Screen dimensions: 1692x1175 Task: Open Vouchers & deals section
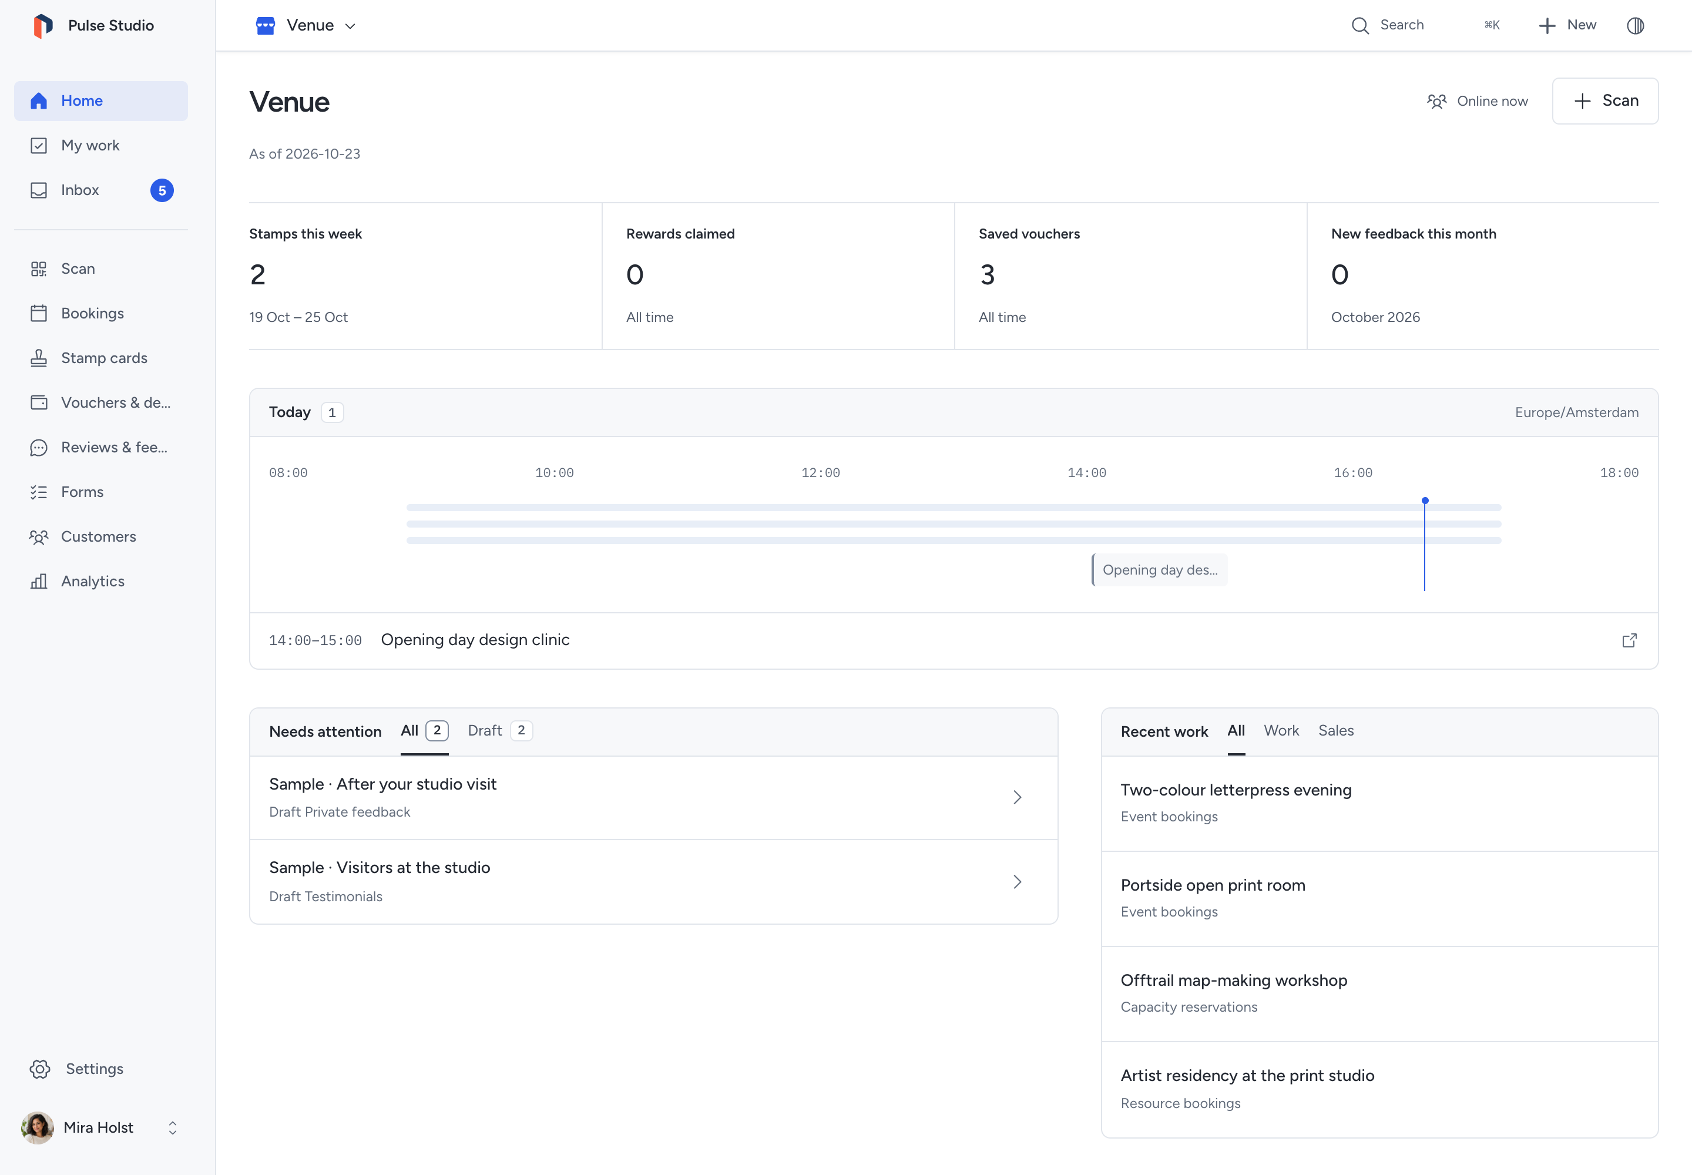click(x=101, y=402)
